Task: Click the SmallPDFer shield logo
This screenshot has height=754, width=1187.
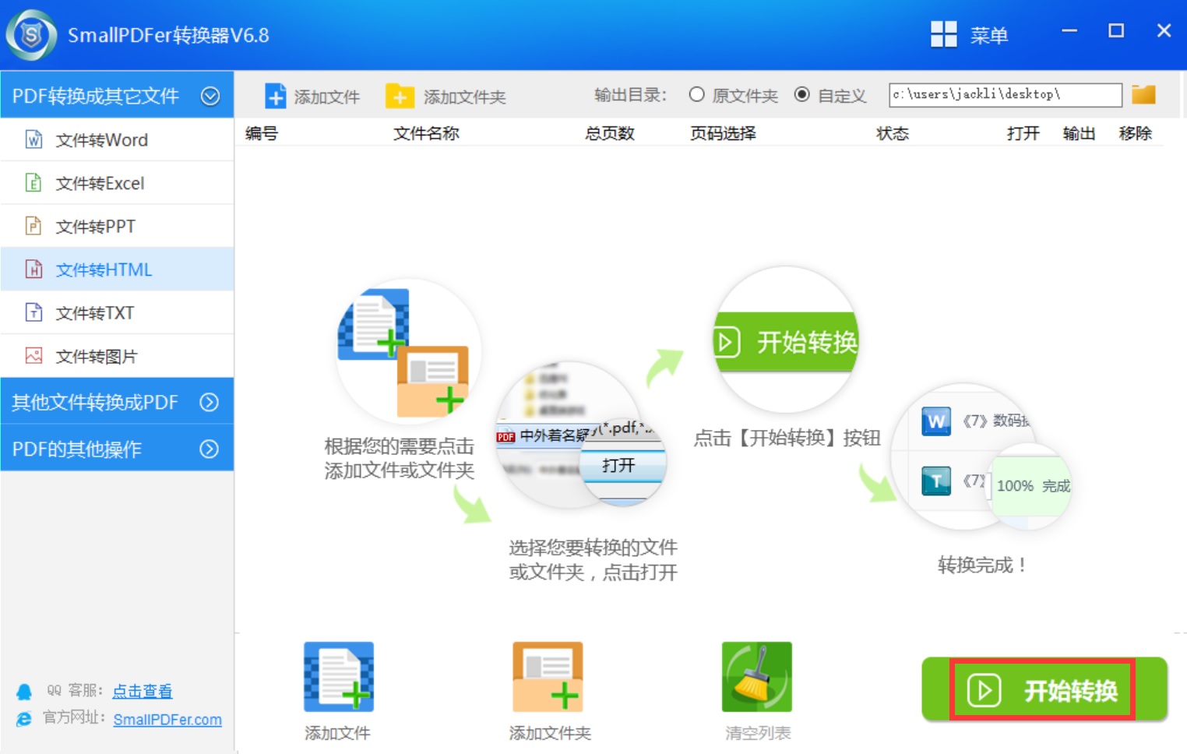Action: [x=31, y=35]
